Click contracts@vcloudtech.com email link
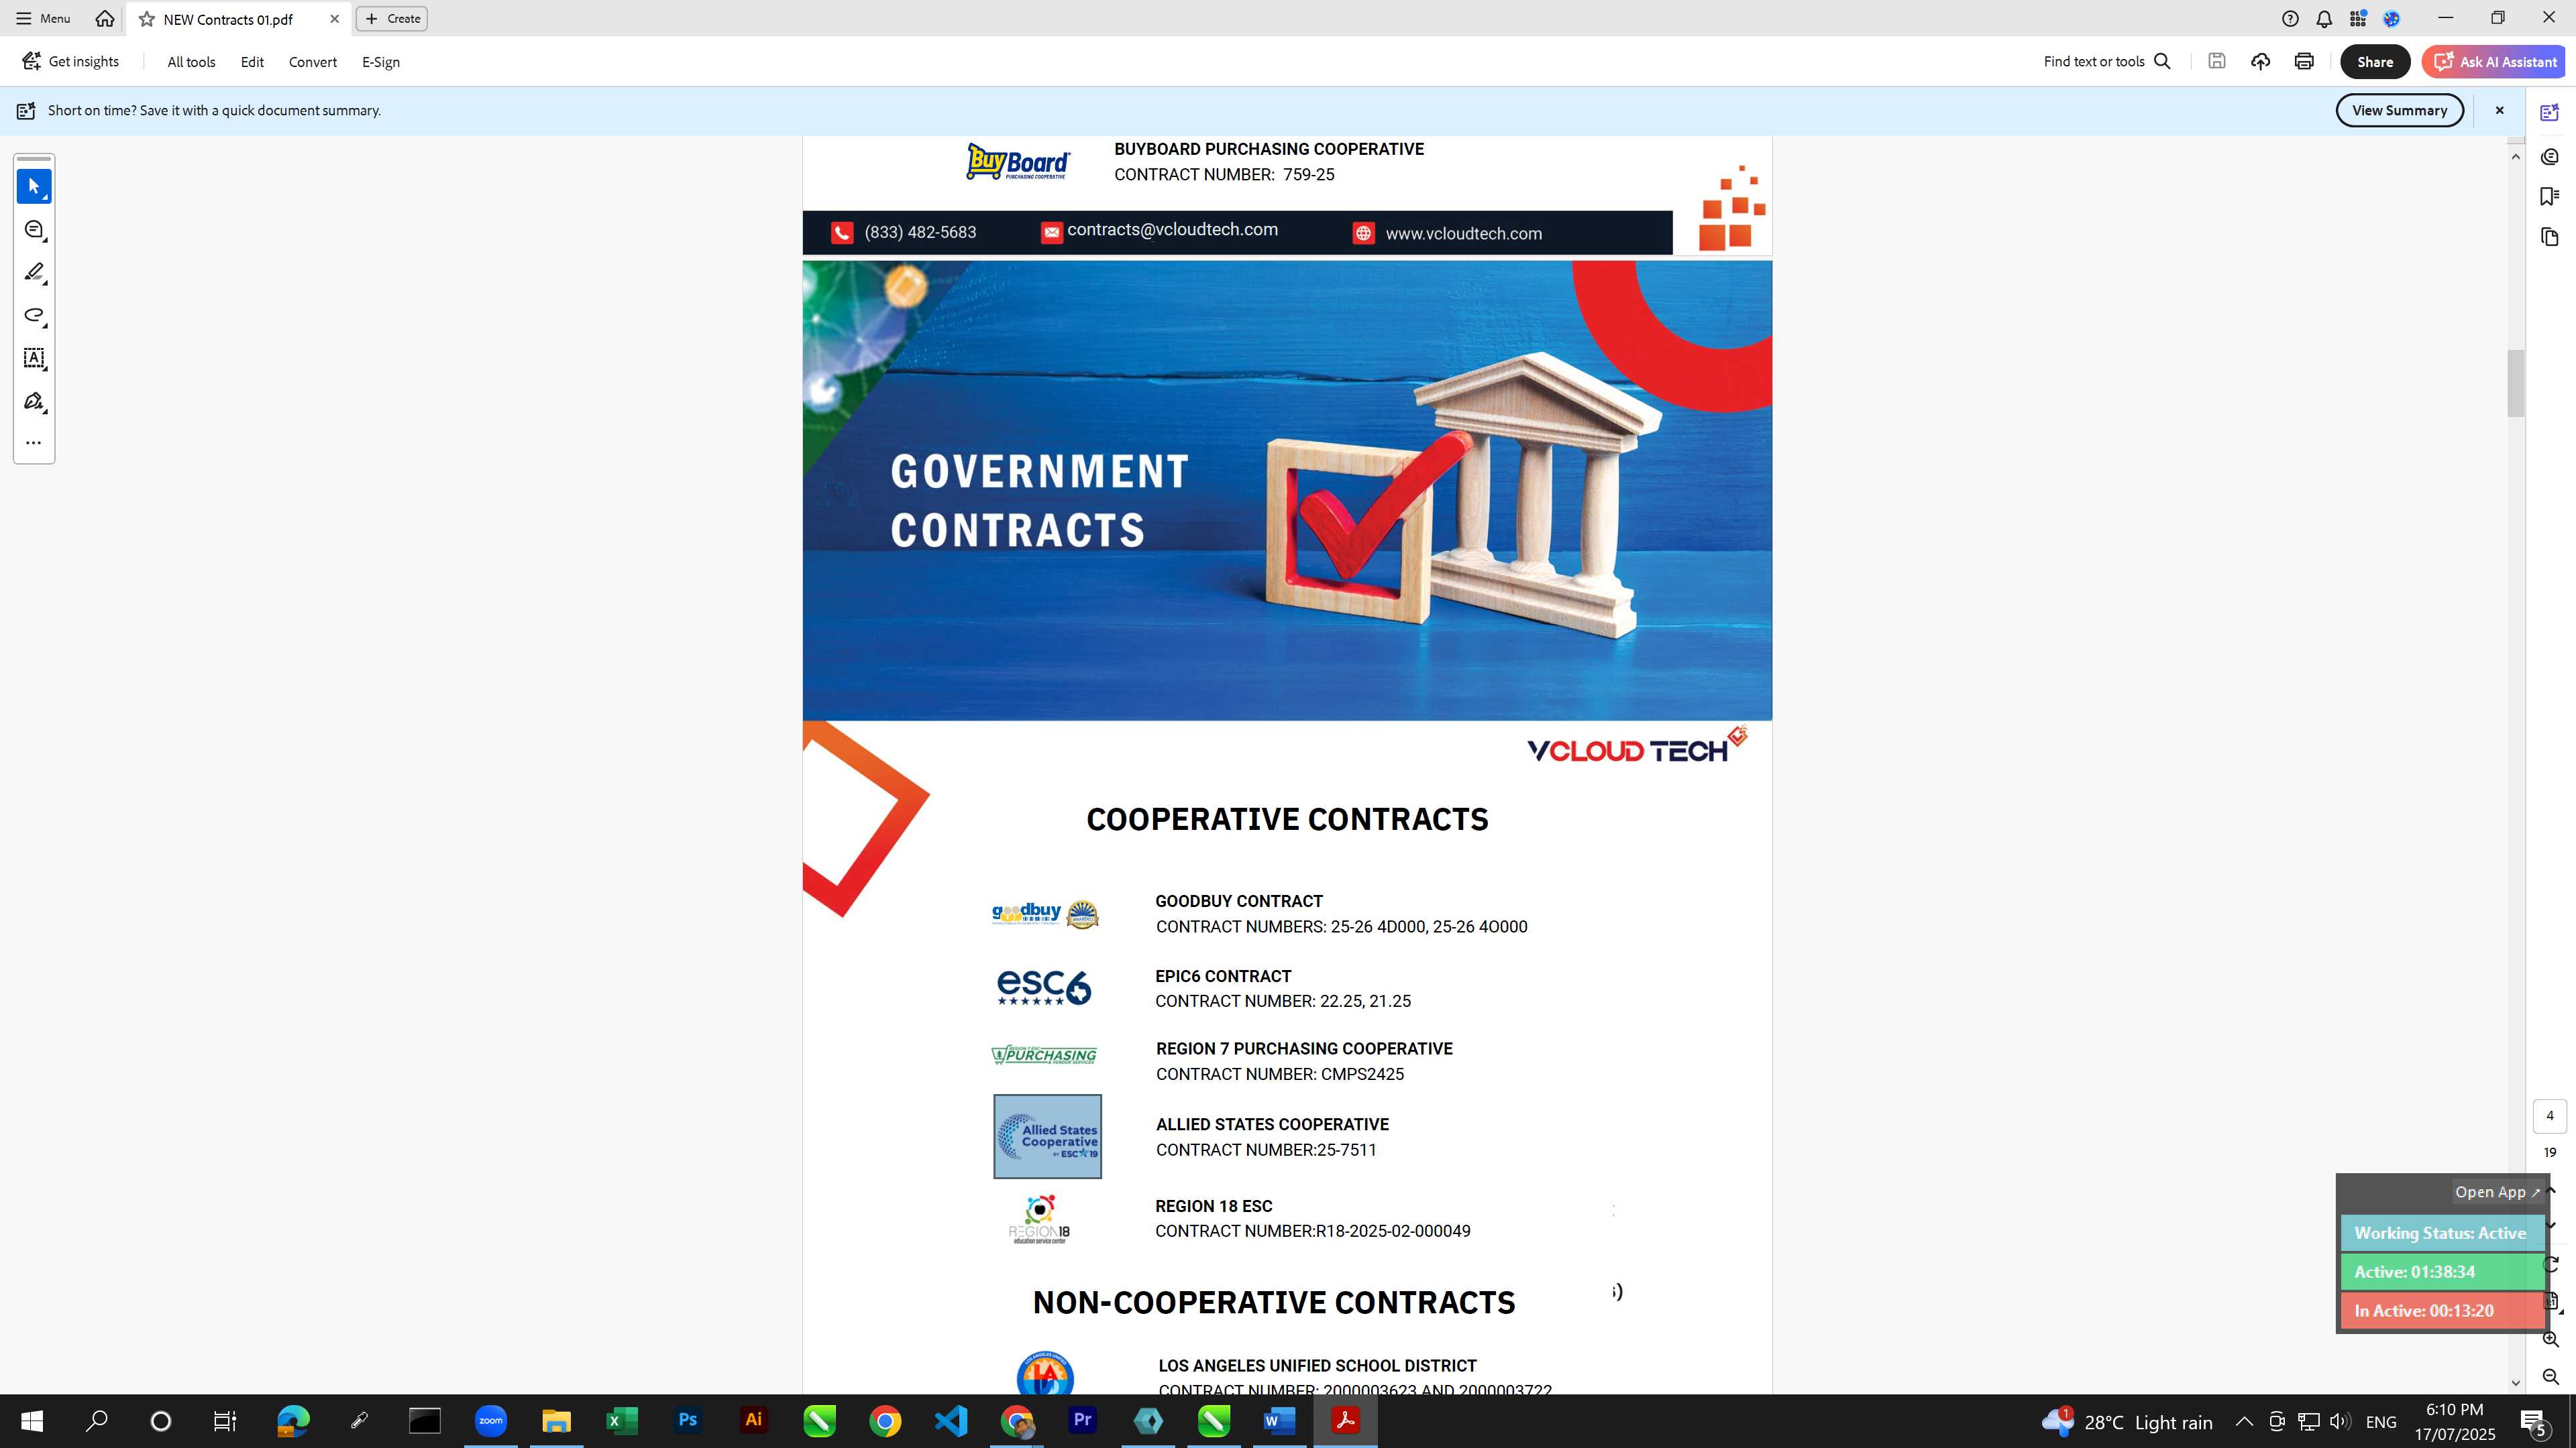Image resolution: width=2576 pixels, height=1448 pixels. tap(1172, 230)
